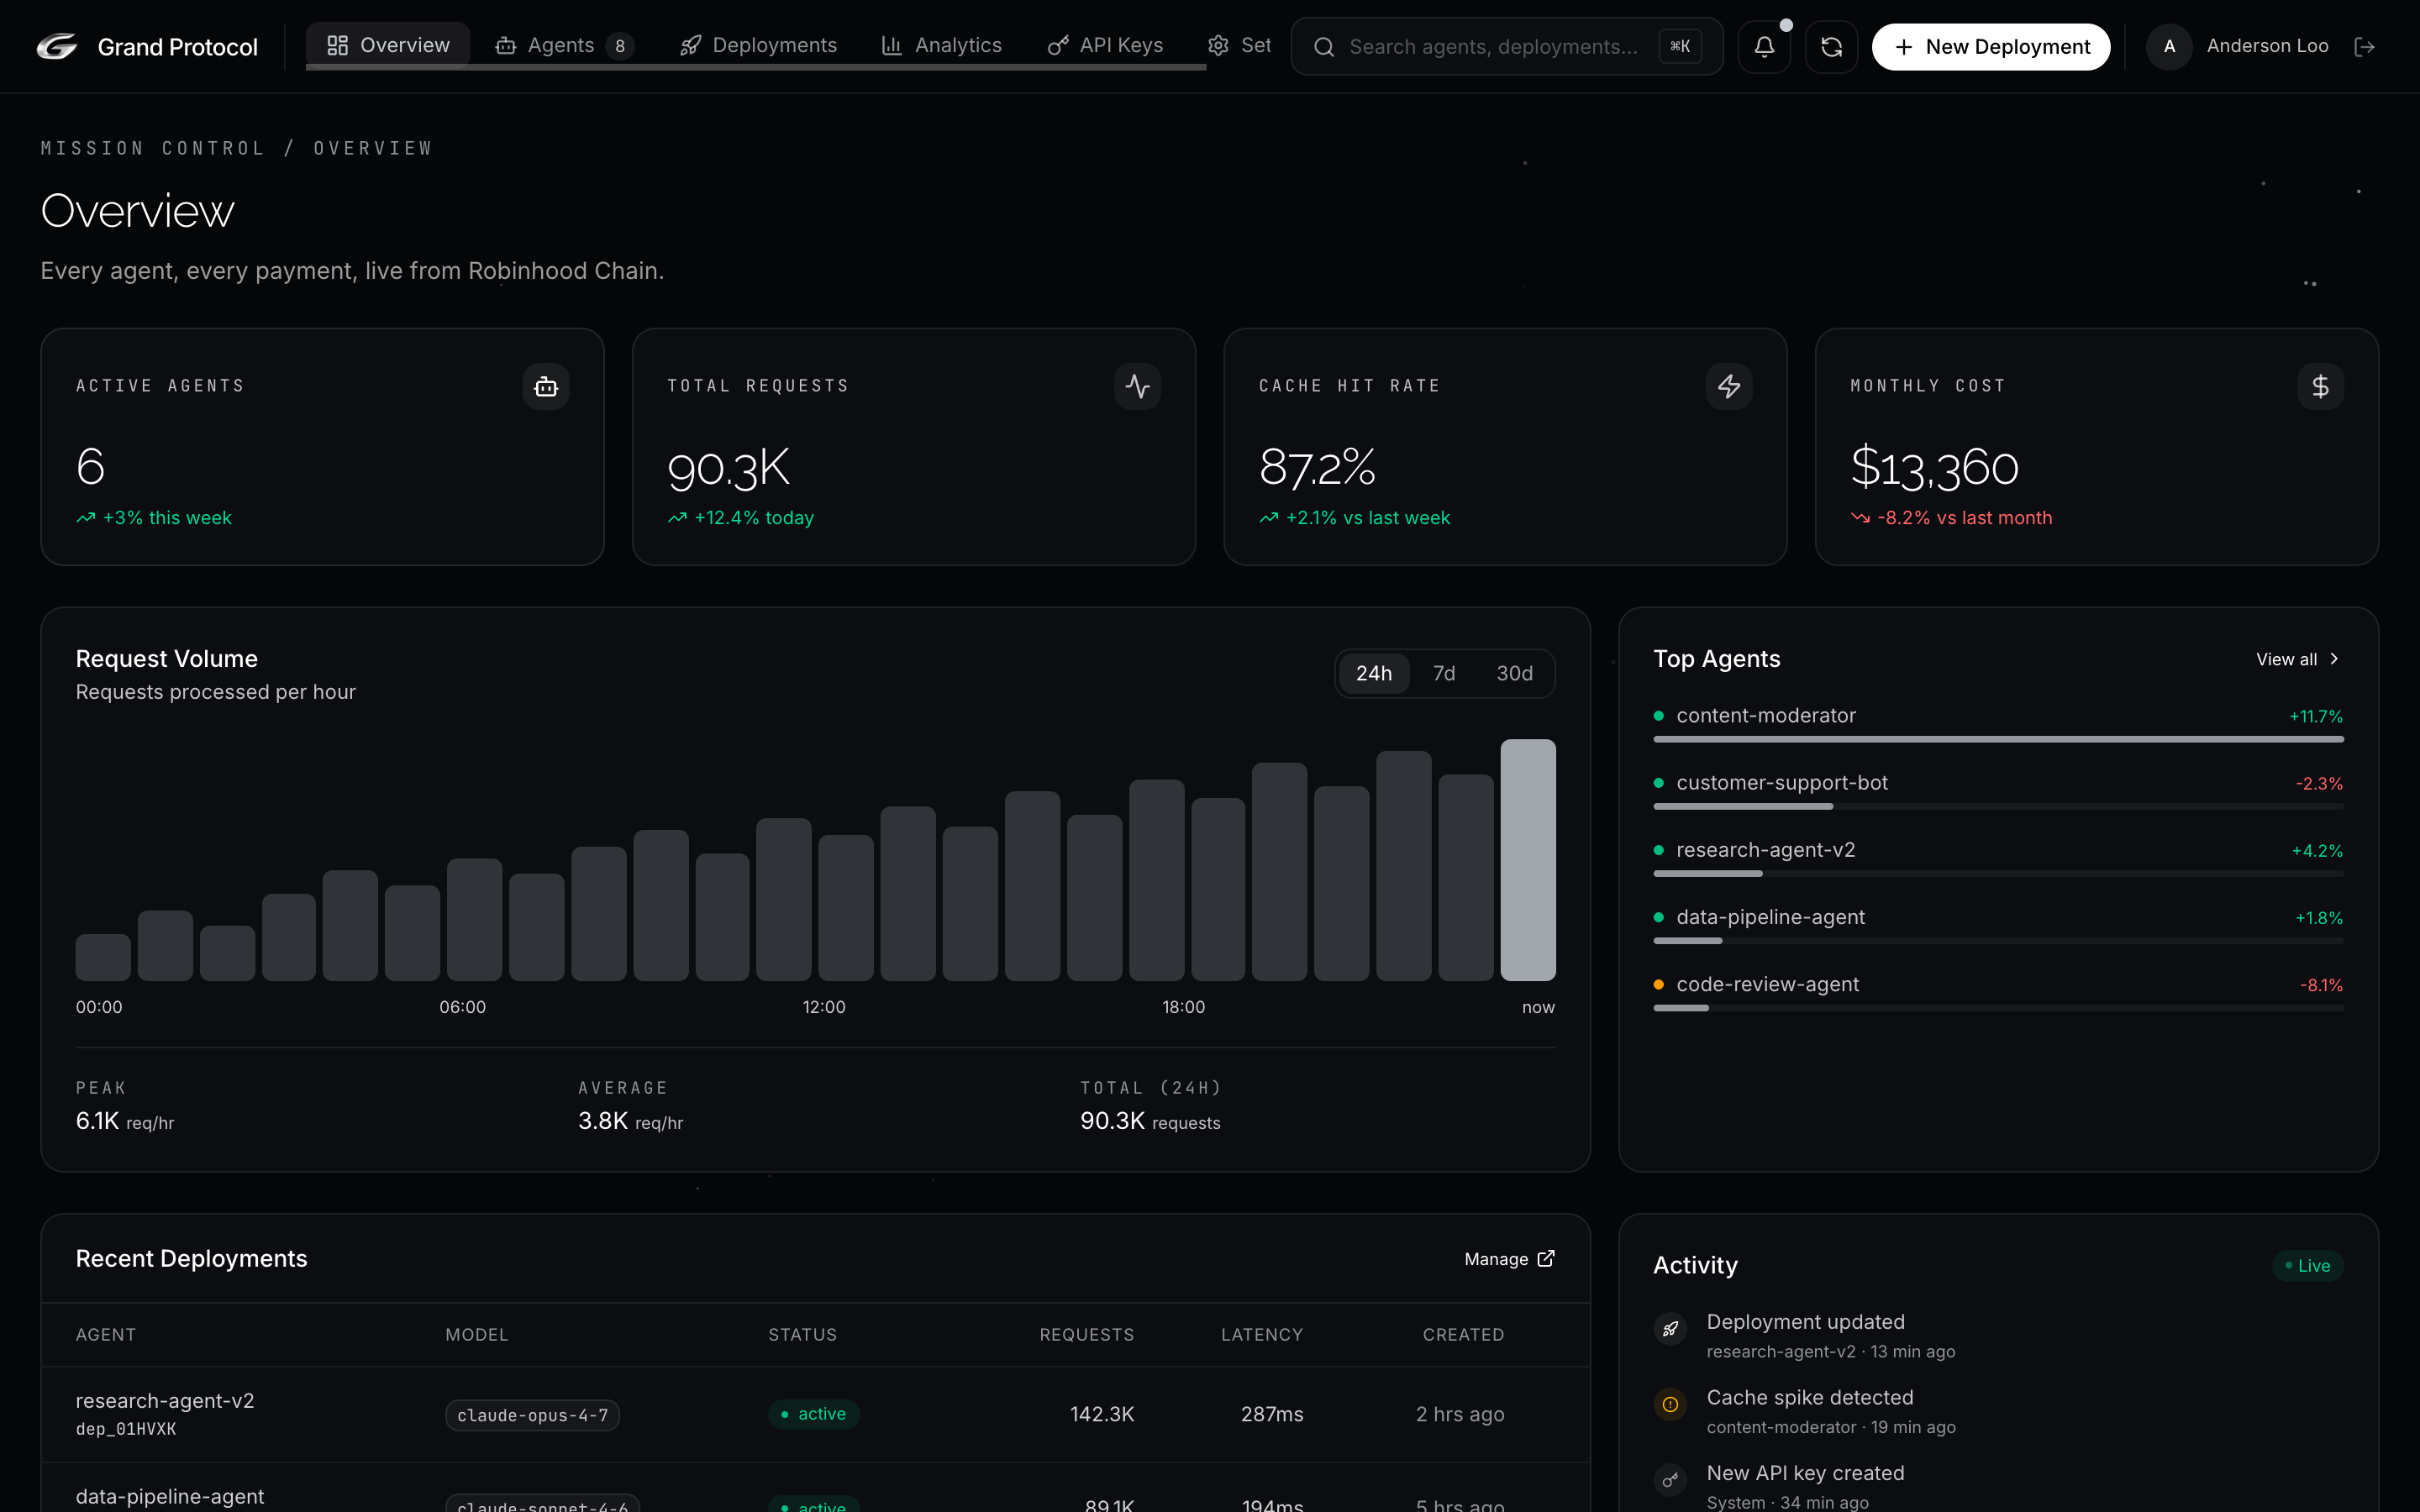Screen dimensions: 2420x1512
Task: Click the search magnifier icon
Action: click(x=1324, y=47)
